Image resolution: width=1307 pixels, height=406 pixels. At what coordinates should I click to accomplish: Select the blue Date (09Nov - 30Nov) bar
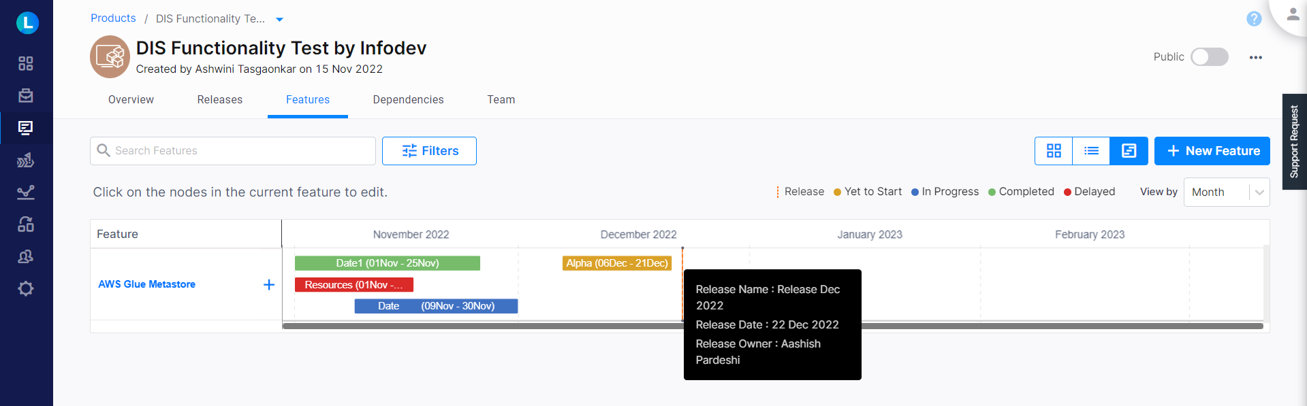tap(436, 306)
